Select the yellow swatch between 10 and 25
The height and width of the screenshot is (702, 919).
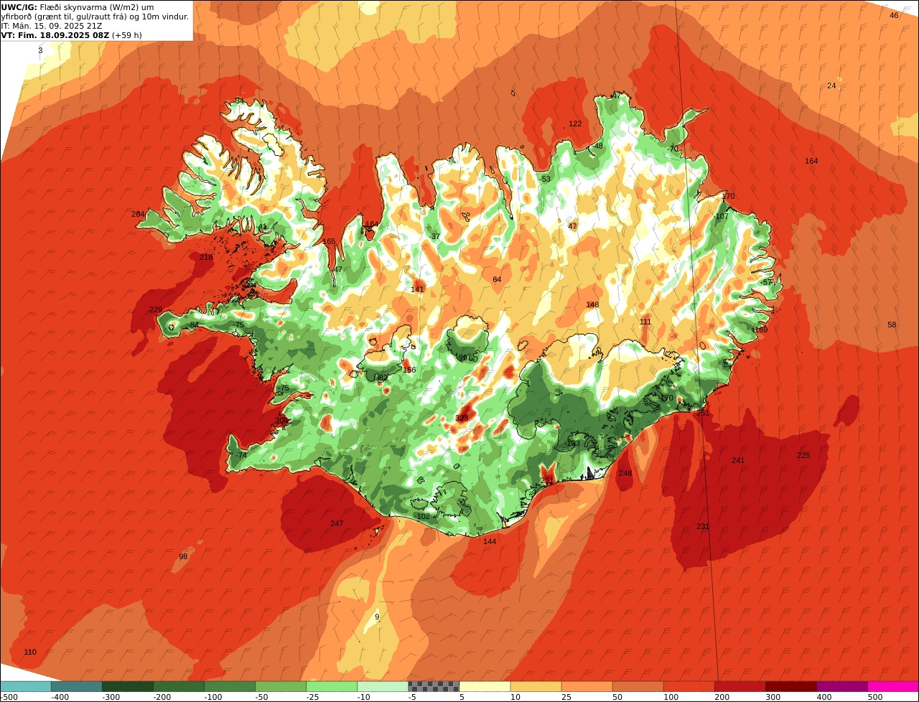click(536, 686)
